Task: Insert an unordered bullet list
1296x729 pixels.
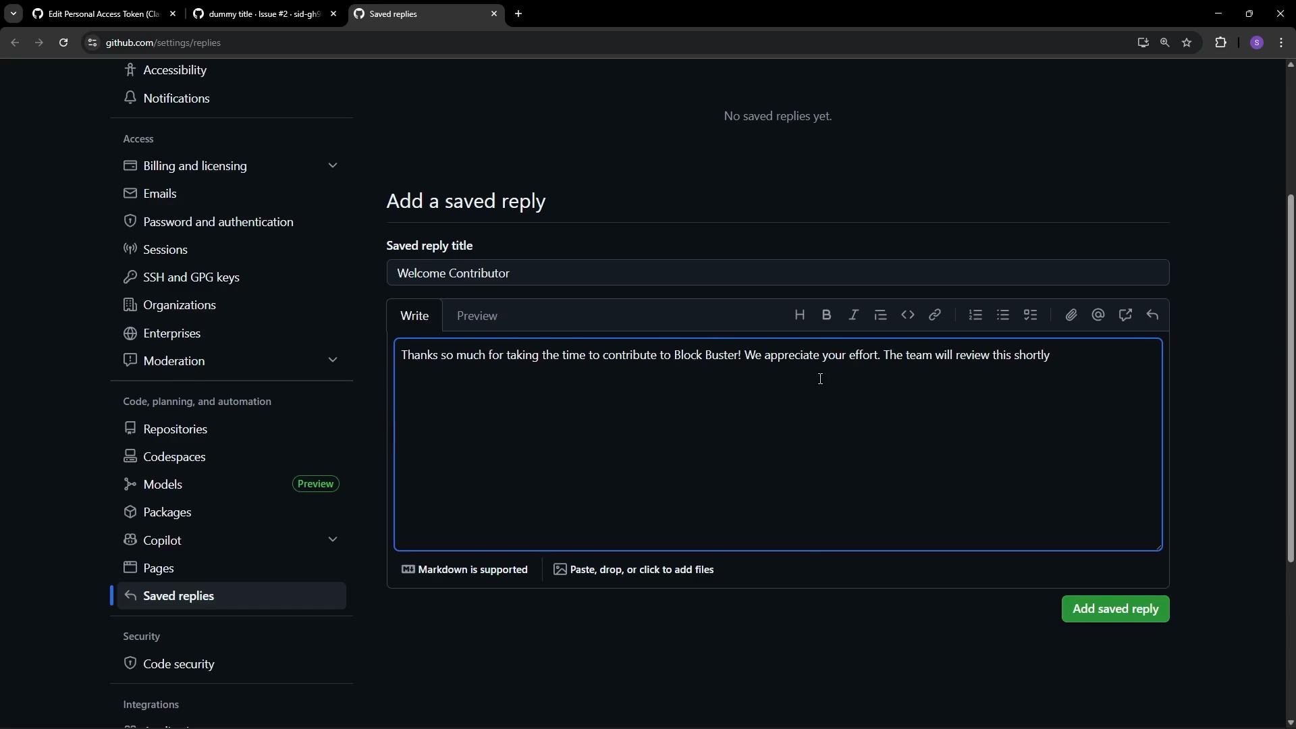Action: tap(1003, 315)
